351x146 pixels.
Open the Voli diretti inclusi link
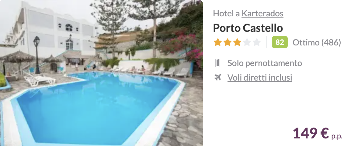(260, 78)
